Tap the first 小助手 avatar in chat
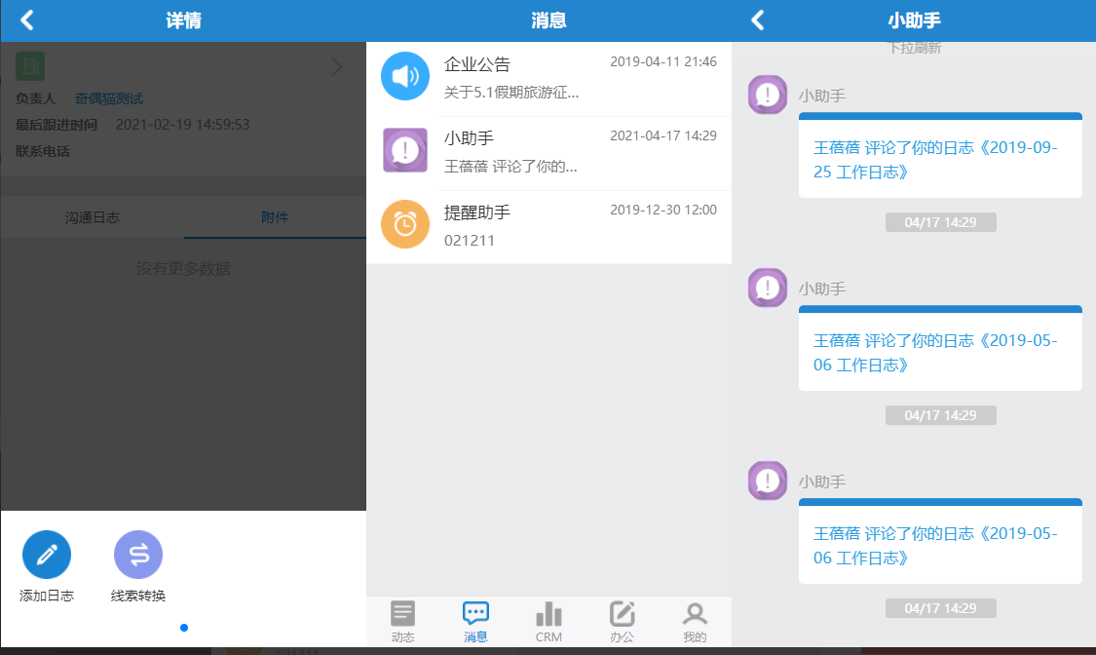Screen dimensions: 1096x655 [768, 95]
